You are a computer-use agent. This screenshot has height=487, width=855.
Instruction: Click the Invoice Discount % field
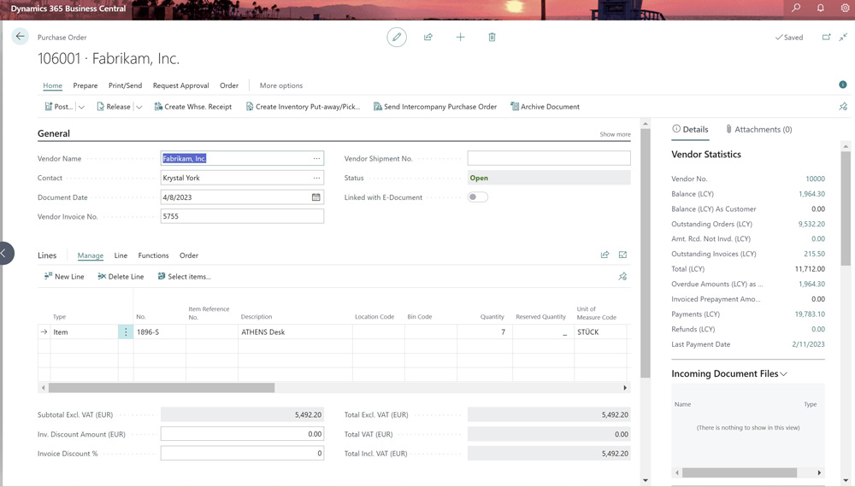point(242,453)
